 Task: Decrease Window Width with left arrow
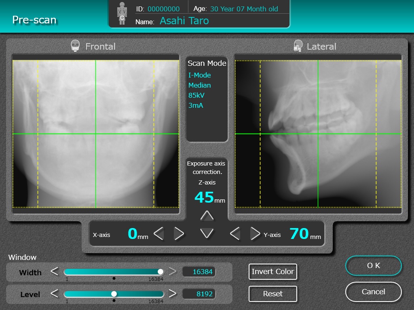click(x=55, y=271)
